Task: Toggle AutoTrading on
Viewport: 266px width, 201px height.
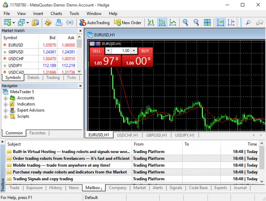Action: 95,23
